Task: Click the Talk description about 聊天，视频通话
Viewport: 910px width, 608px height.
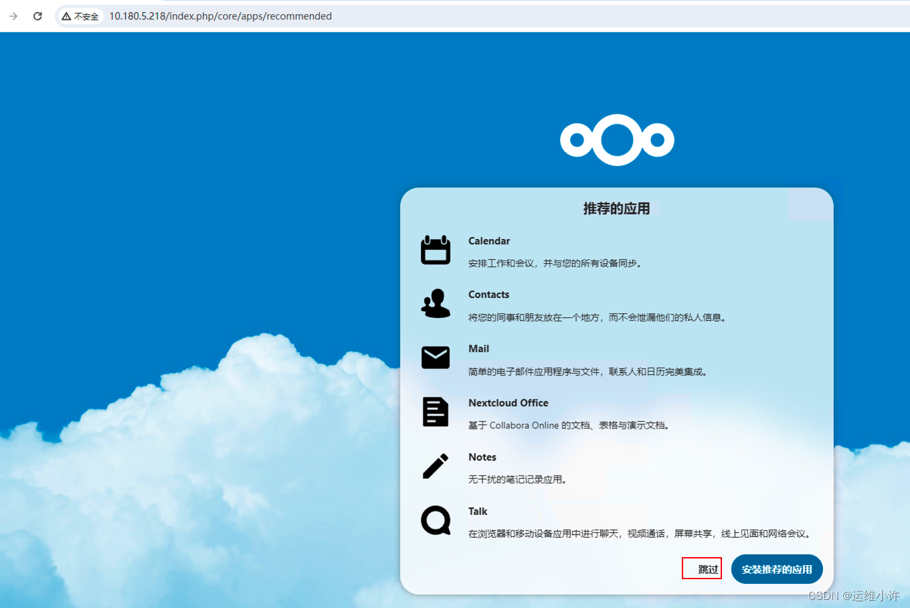Action: tap(640, 534)
